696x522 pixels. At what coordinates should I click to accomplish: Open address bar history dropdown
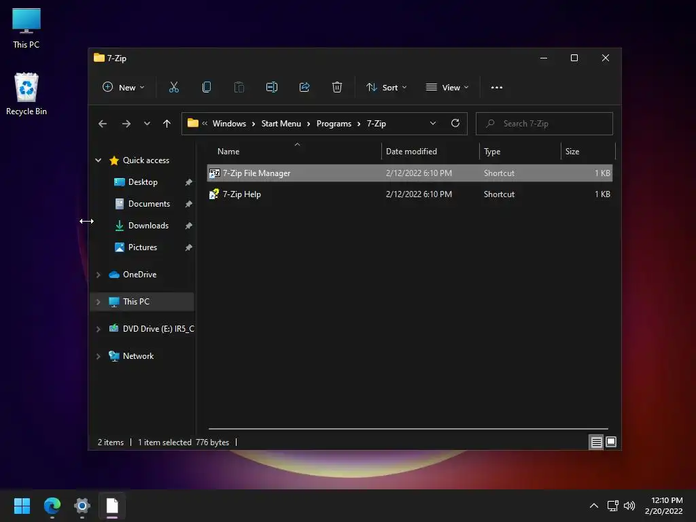(x=433, y=124)
